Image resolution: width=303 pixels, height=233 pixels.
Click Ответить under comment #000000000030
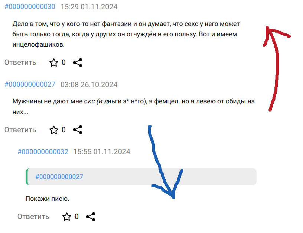point(20,63)
